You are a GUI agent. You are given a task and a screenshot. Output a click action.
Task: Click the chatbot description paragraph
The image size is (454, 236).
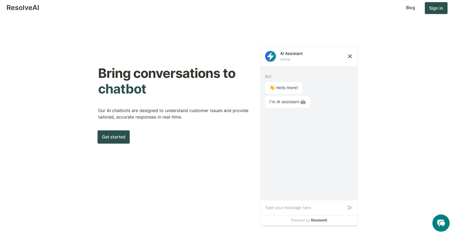click(173, 114)
